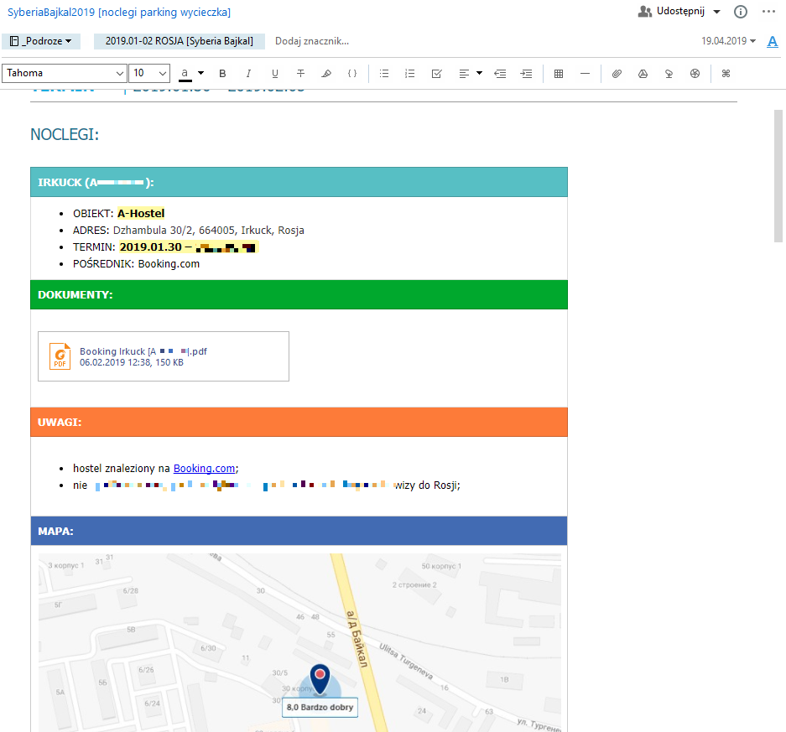Click the font color a icon
The height and width of the screenshot is (732, 786).
pyautogui.click(x=185, y=74)
